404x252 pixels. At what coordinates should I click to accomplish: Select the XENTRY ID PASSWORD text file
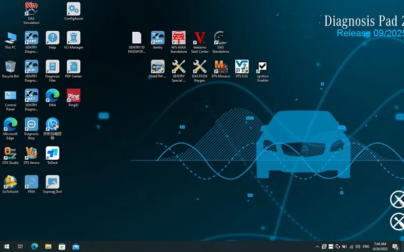(x=136, y=42)
